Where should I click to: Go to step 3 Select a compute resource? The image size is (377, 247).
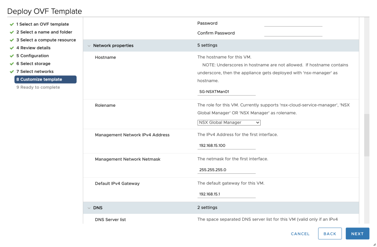click(46, 40)
